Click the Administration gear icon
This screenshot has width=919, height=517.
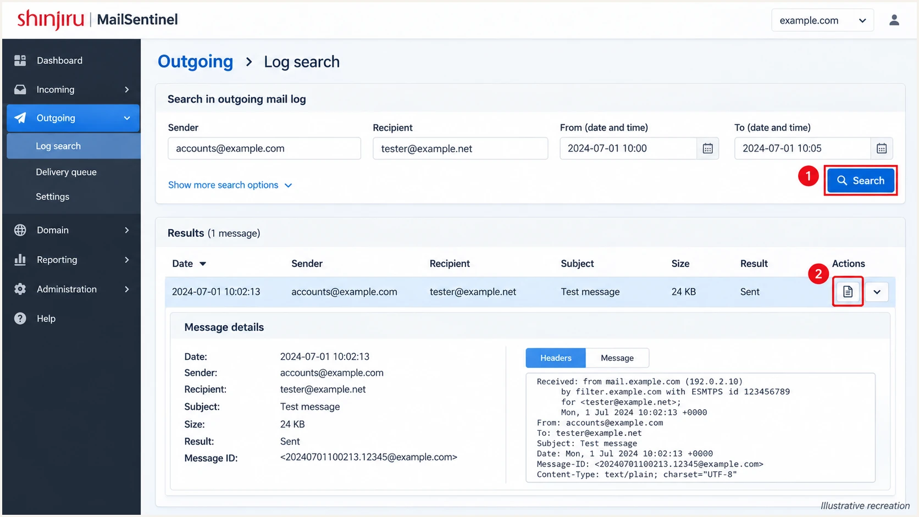tap(20, 289)
